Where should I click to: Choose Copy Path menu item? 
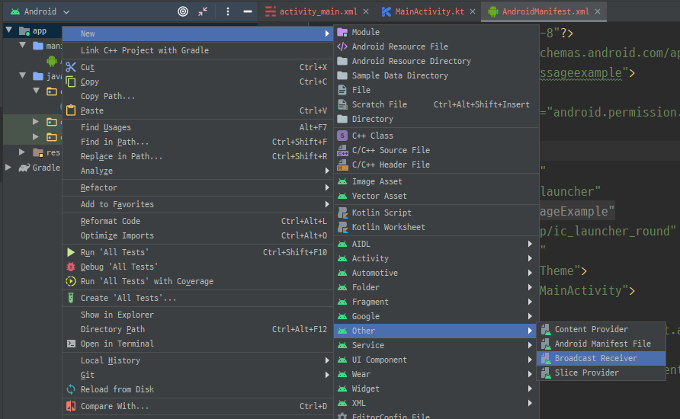tap(197, 96)
